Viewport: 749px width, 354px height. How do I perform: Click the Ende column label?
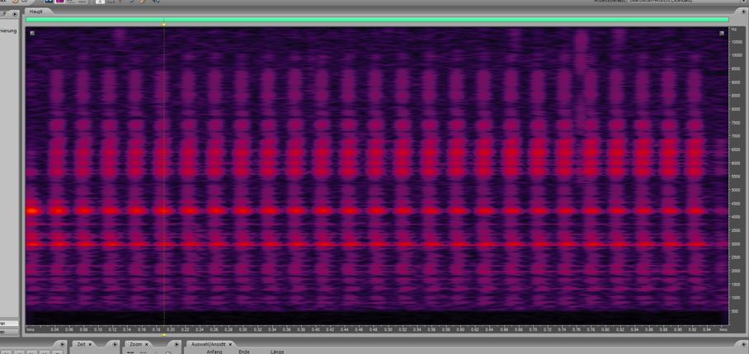[x=243, y=352]
